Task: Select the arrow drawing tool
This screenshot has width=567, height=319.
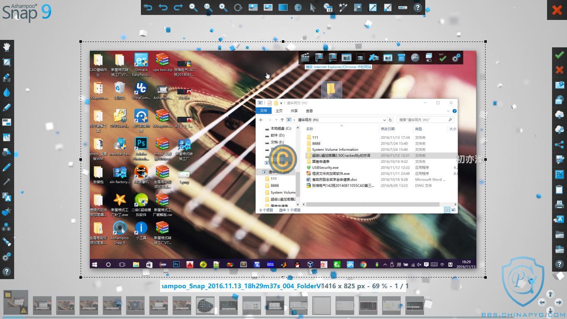Action: click(x=7, y=182)
